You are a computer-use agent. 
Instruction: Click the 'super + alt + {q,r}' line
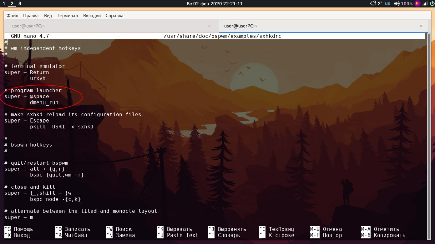(35, 169)
